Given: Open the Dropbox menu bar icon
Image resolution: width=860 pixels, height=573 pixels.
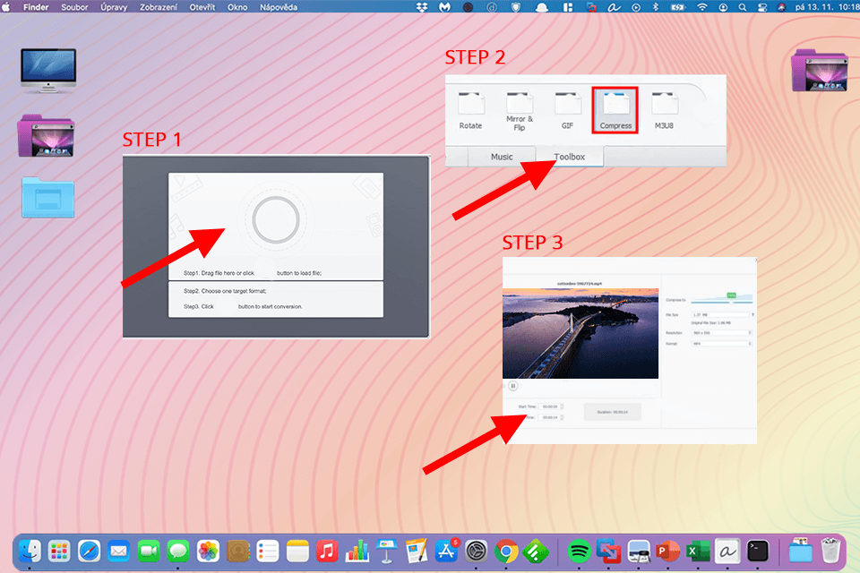Looking at the screenshot, I should click(x=422, y=7).
